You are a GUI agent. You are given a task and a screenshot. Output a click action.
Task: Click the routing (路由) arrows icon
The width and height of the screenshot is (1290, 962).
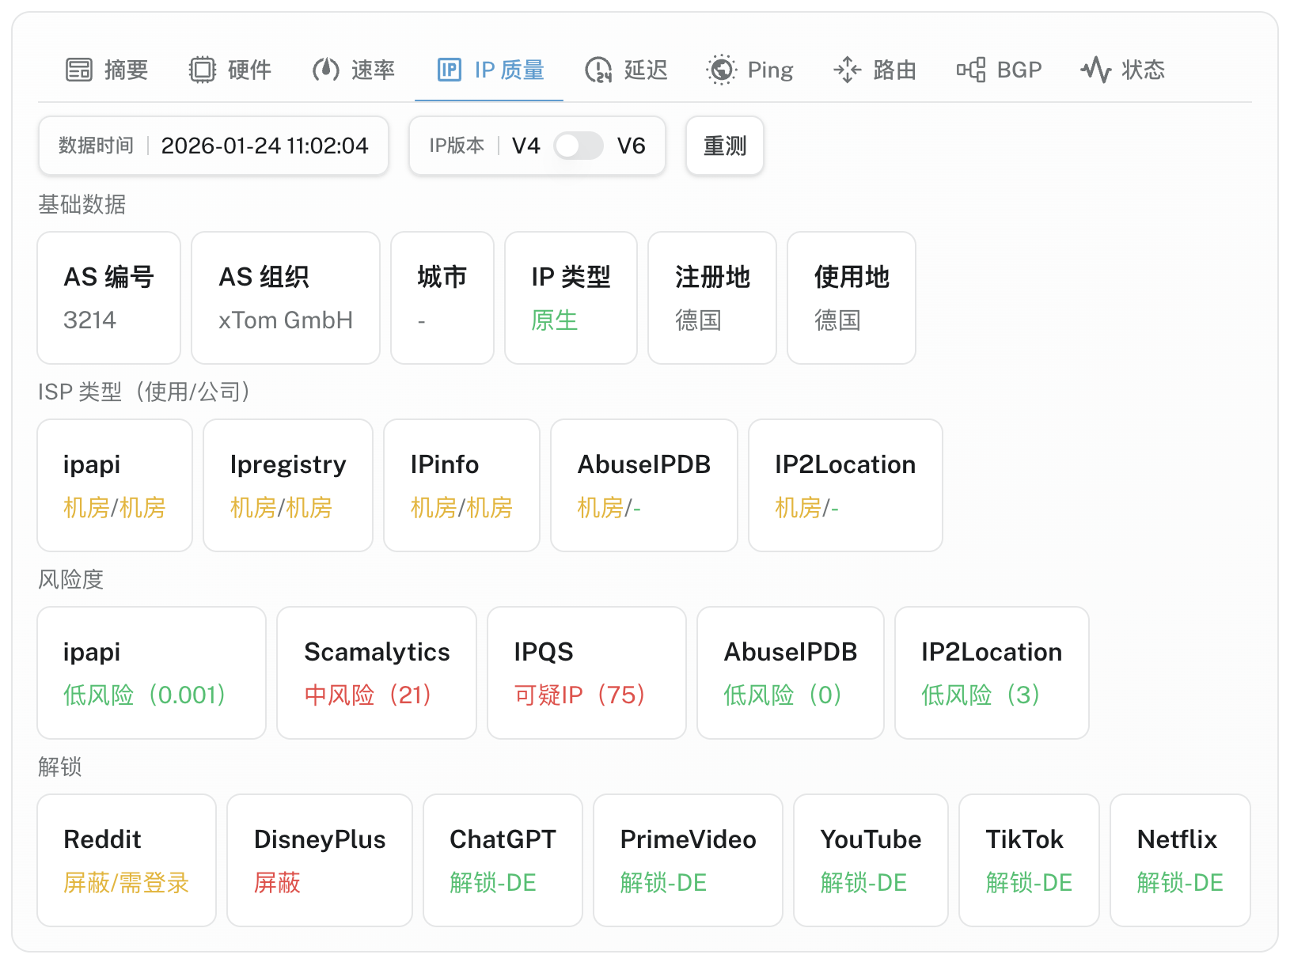(847, 70)
